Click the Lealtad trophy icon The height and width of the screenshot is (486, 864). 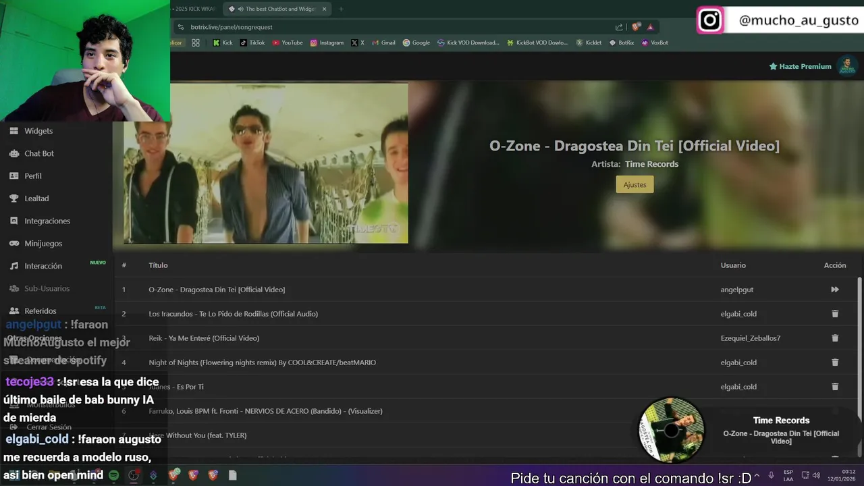13,198
